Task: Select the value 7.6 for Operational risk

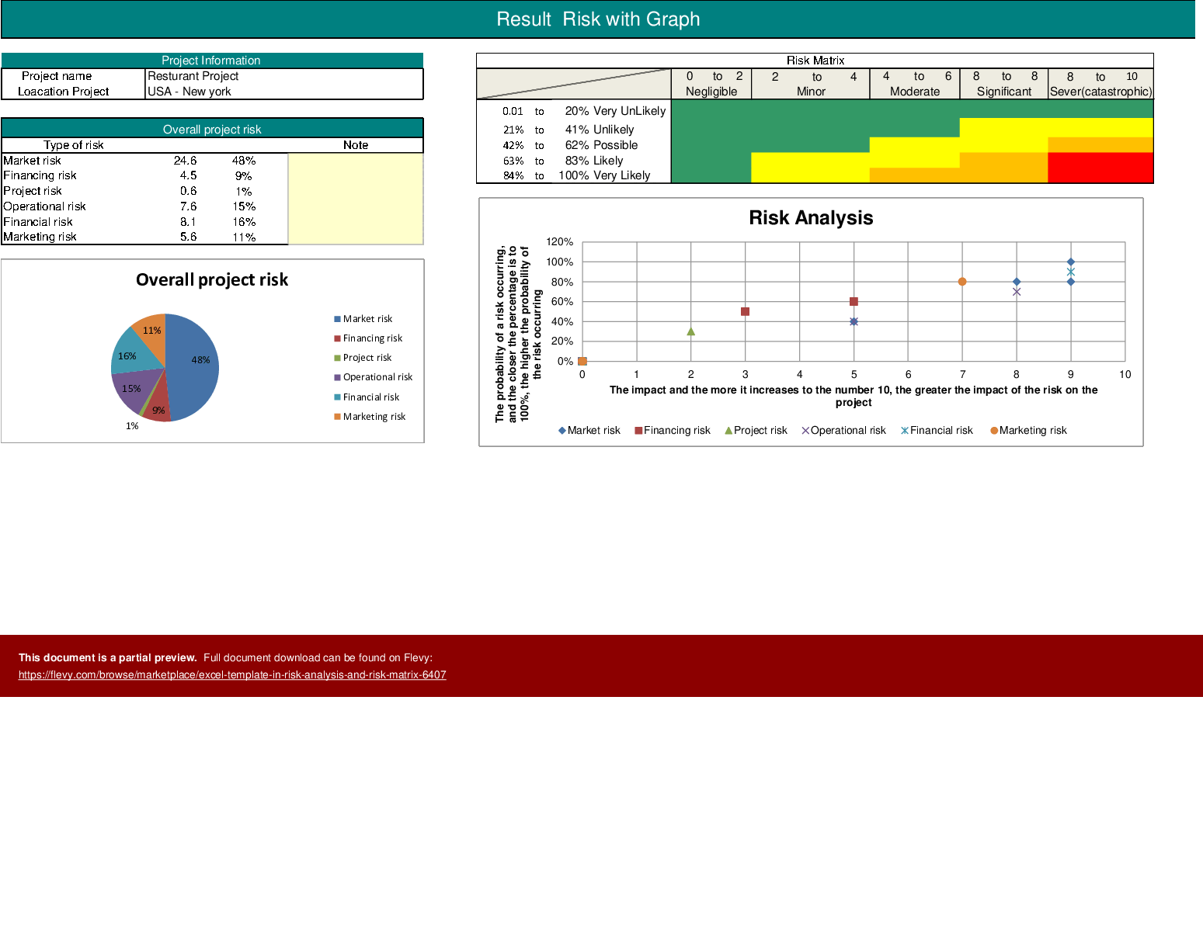Action: pos(188,206)
